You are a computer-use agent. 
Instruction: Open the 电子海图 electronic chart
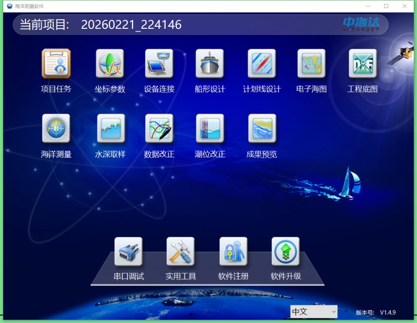(x=312, y=64)
